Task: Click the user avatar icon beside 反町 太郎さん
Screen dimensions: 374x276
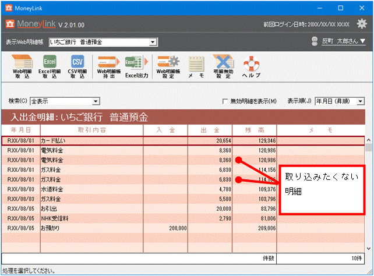Action: tap(315, 41)
